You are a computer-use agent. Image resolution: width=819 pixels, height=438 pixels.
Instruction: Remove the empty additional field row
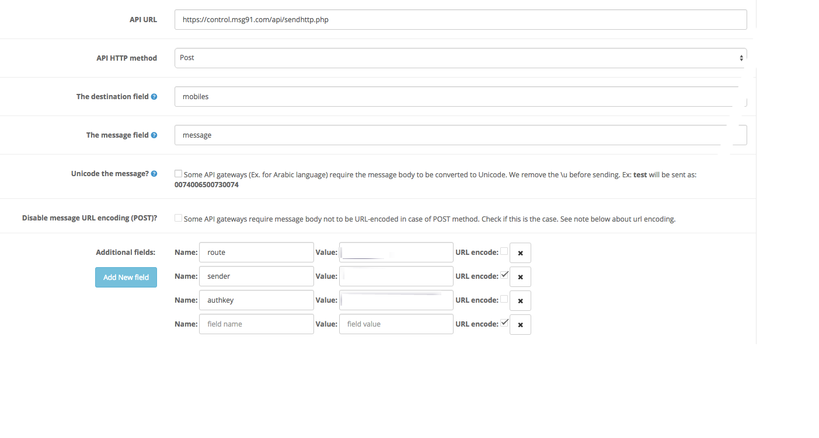click(520, 325)
